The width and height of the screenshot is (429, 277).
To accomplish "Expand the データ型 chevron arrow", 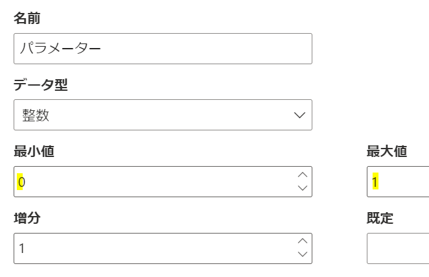I will [x=299, y=115].
